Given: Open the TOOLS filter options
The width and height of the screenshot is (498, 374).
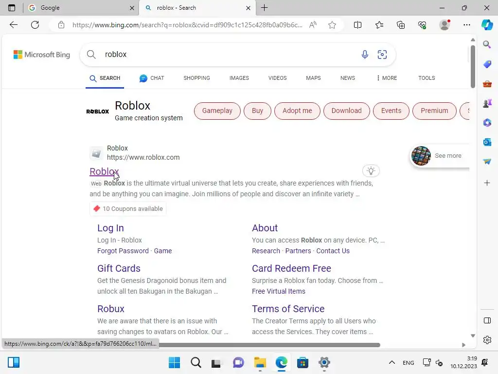Looking at the screenshot, I should pos(427,78).
